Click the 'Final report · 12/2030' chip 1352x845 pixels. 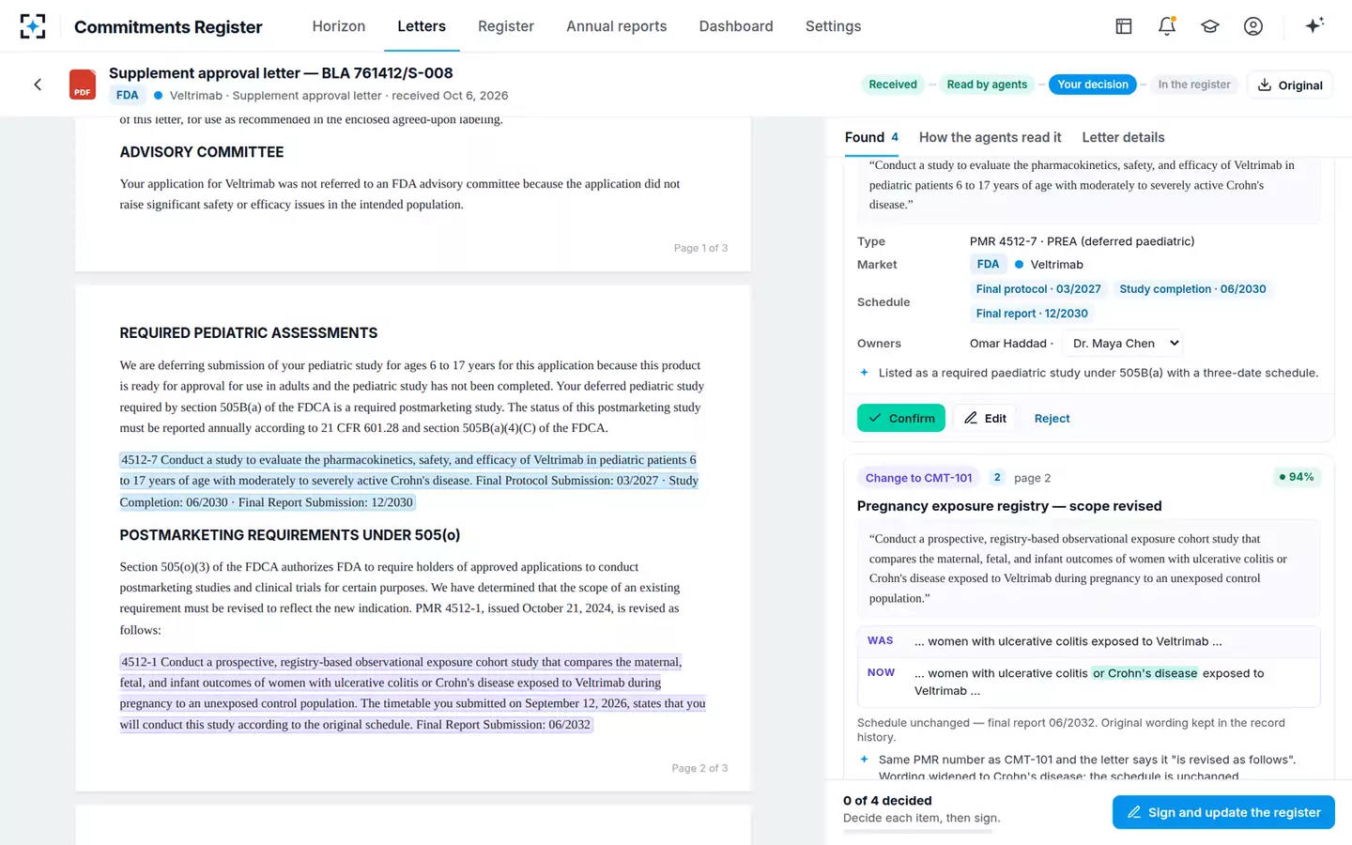(1032, 314)
